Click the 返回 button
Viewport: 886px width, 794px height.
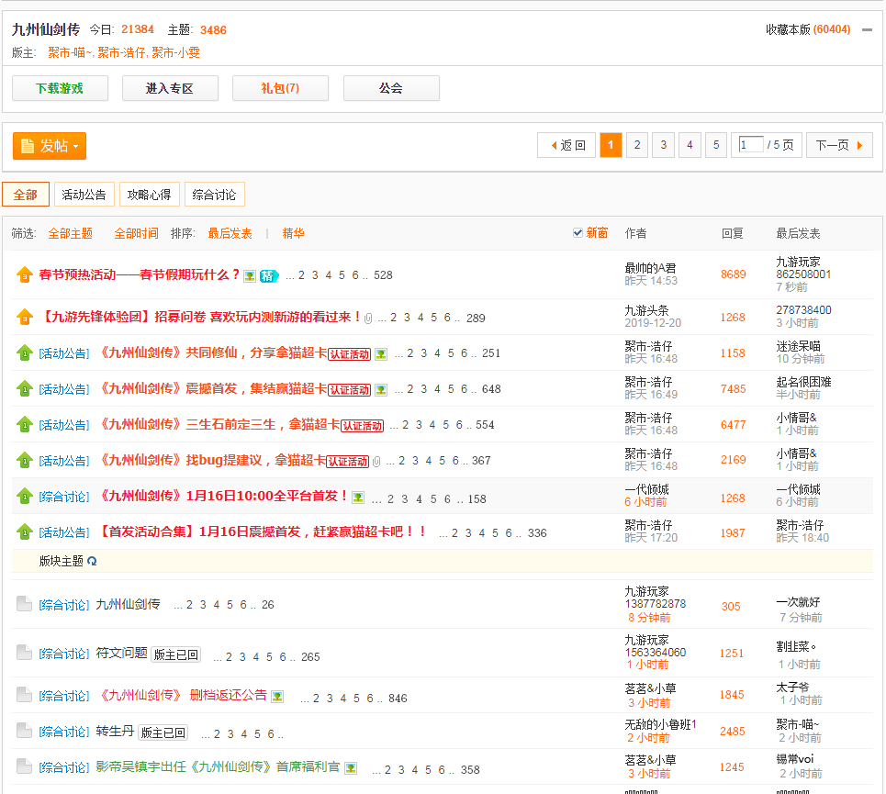[566, 146]
